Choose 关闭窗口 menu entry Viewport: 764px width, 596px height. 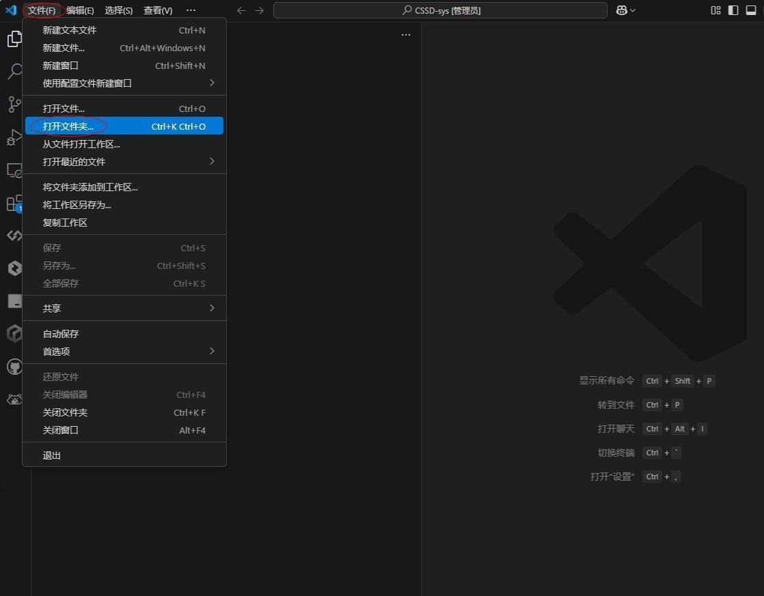[x=124, y=430]
